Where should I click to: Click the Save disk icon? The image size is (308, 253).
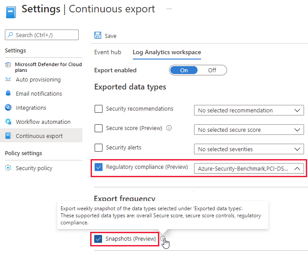coord(98,36)
